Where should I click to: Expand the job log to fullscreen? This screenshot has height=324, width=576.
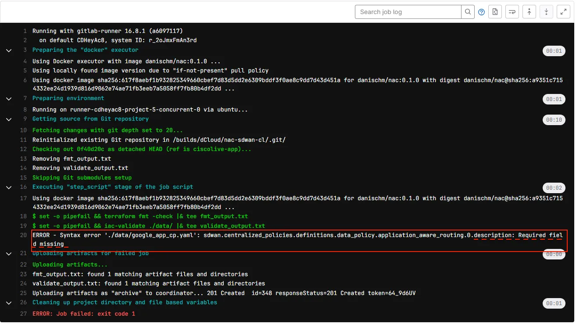click(x=563, y=11)
